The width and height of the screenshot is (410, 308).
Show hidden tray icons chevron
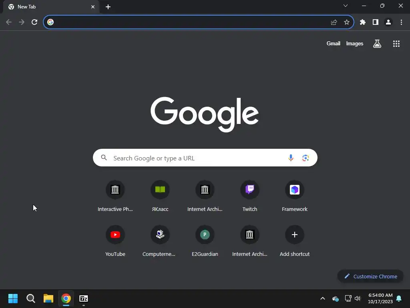[323, 298]
